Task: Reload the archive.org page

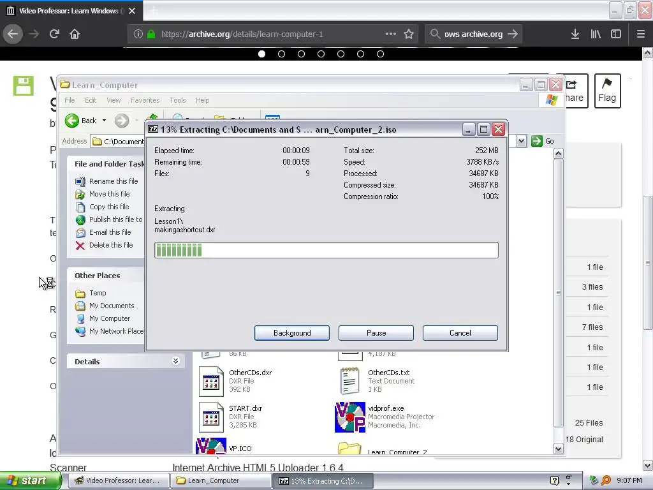Action: pos(54,34)
